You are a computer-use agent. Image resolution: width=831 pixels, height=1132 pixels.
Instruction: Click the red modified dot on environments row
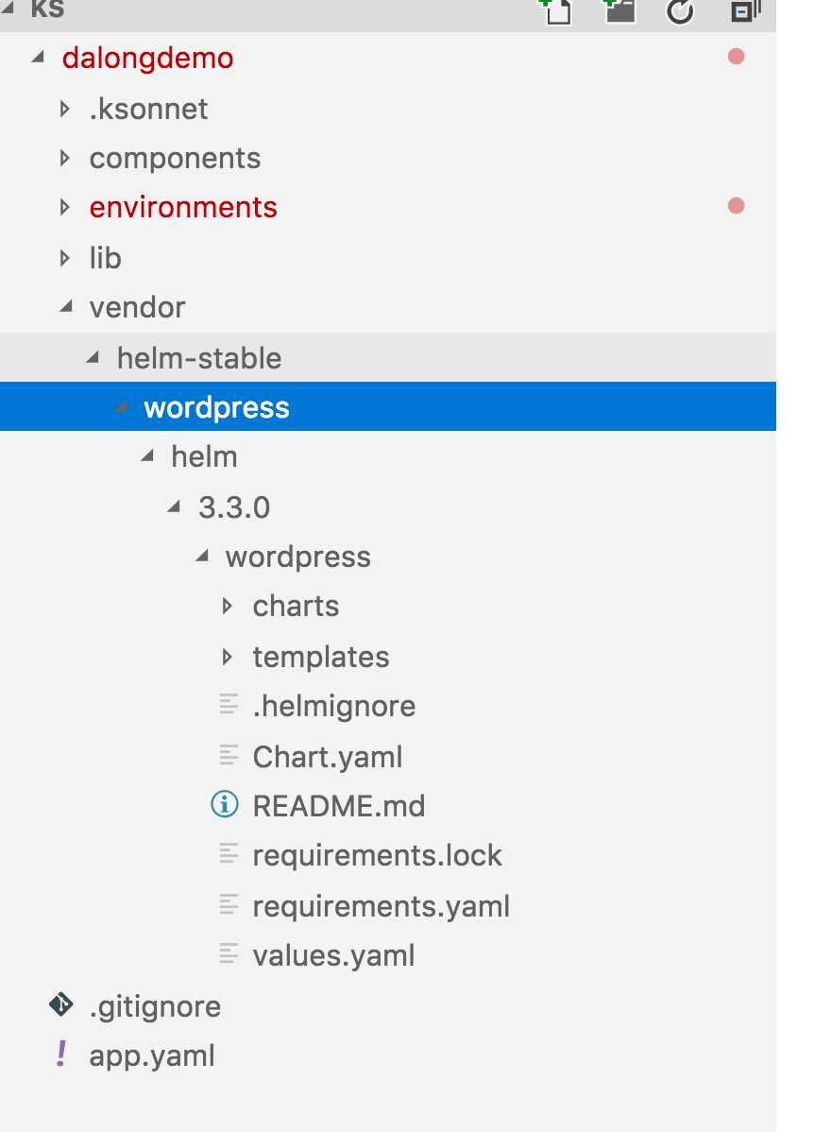tap(736, 206)
